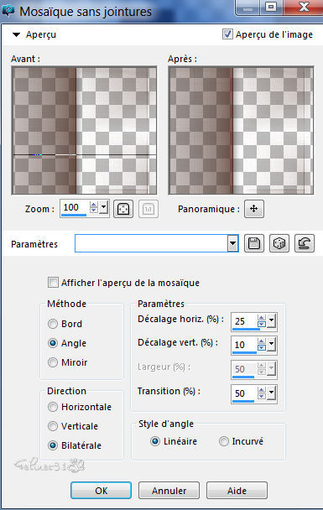Click the Panoramique navigate icon

tap(254, 209)
